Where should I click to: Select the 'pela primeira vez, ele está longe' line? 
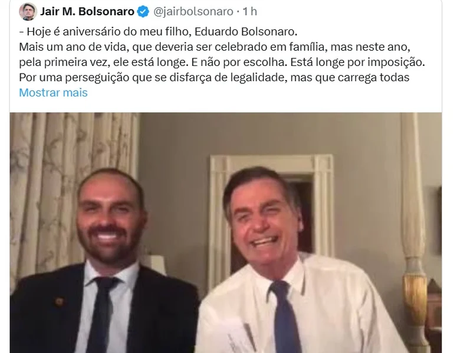[222, 62]
